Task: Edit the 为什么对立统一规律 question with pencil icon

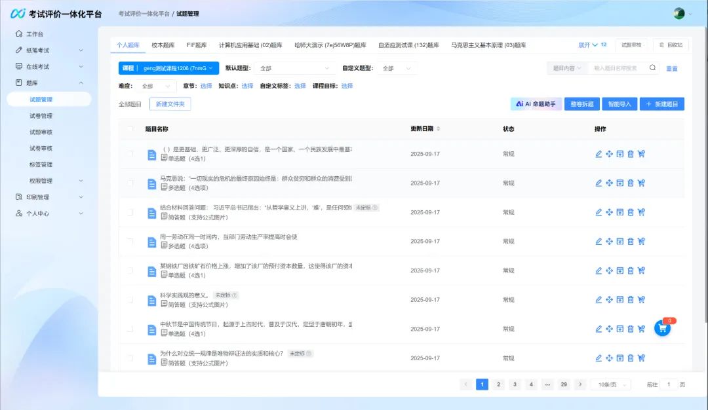Action: pyautogui.click(x=599, y=358)
